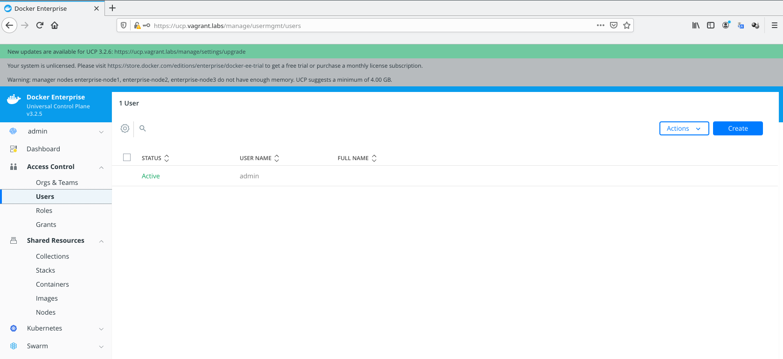Open the UCP upgrade settings link
The width and height of the screenshot is (783, 359).
(180, 52)
